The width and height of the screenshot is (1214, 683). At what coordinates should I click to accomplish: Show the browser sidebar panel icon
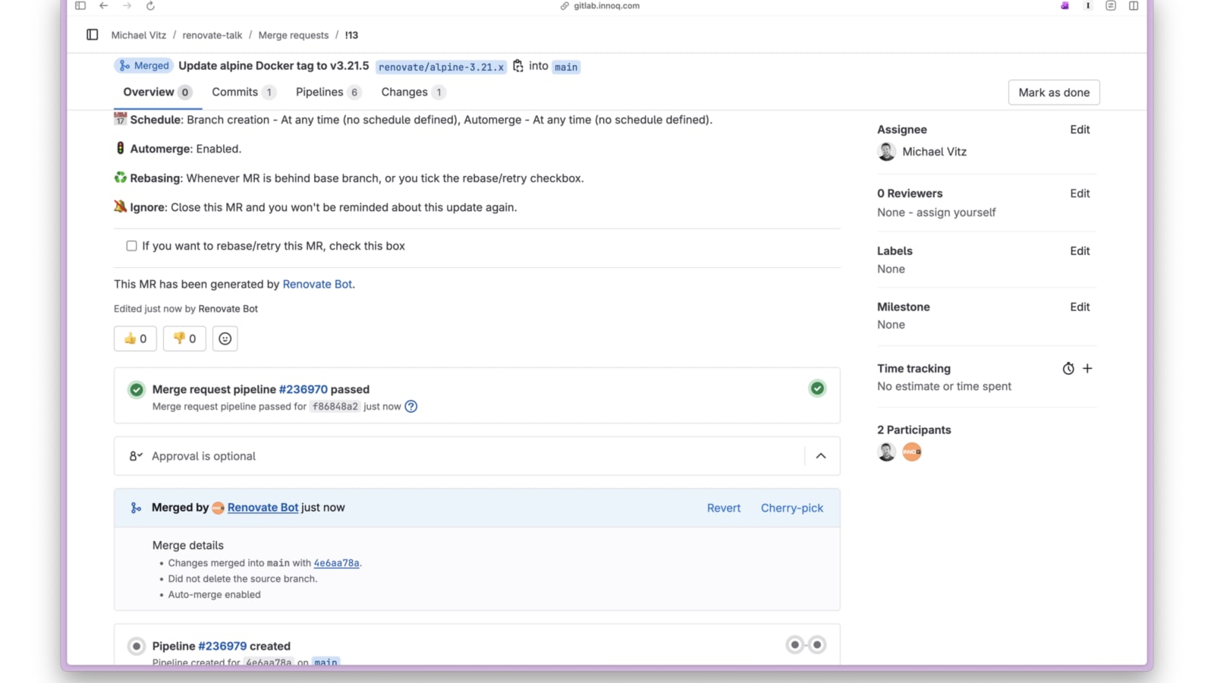coord(80,6)
